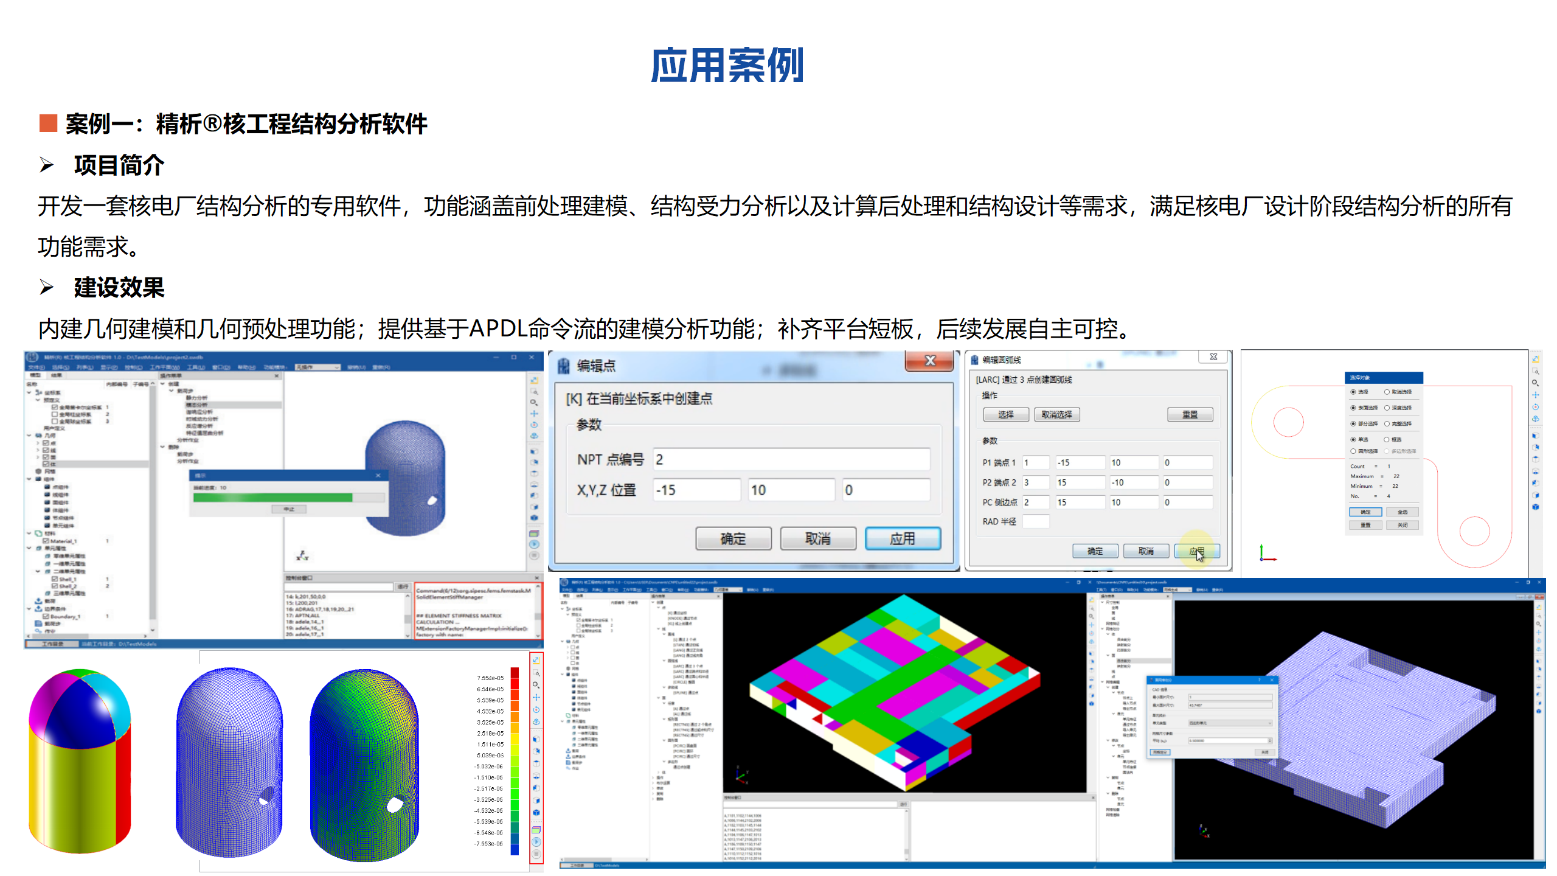Click 全选 button in selection dialog
Screen dimensions: 1557x876
point(1402,512)
